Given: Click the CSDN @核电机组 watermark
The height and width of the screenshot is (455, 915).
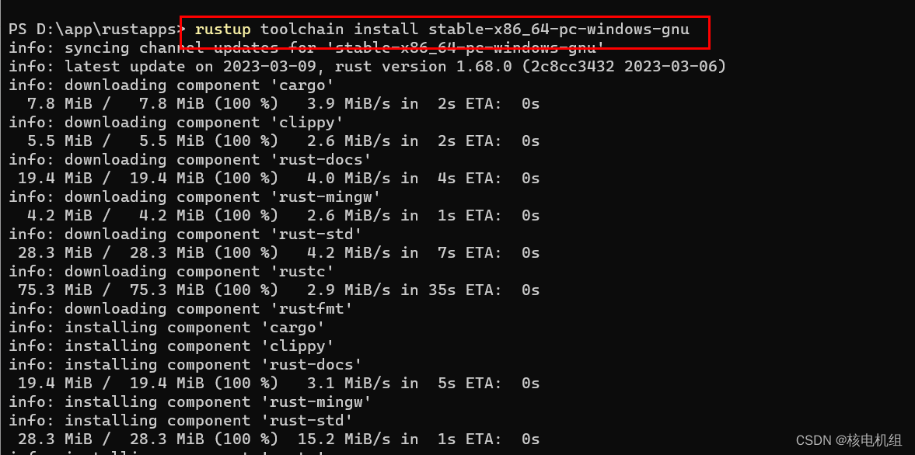Looking at the screenshot, I should pos(848,439).
